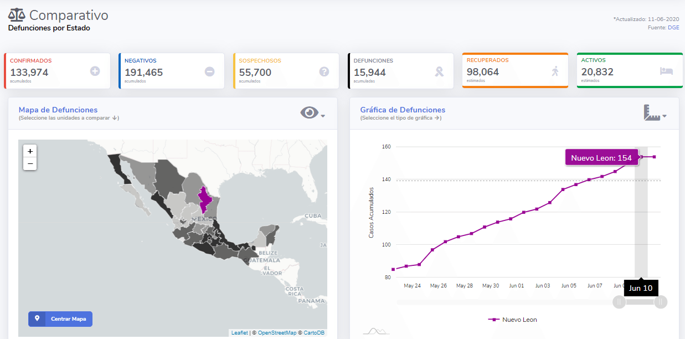685x339 pixels.
Task: Open the eye visibility dropdown on map panel
Action: (x=312, y=113)
